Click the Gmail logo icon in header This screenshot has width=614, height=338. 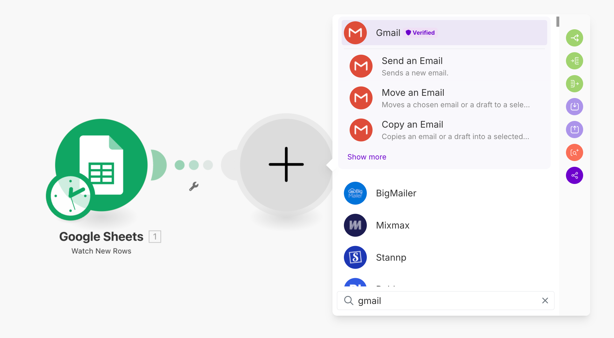pyautogui.click(x=355, y=33)
